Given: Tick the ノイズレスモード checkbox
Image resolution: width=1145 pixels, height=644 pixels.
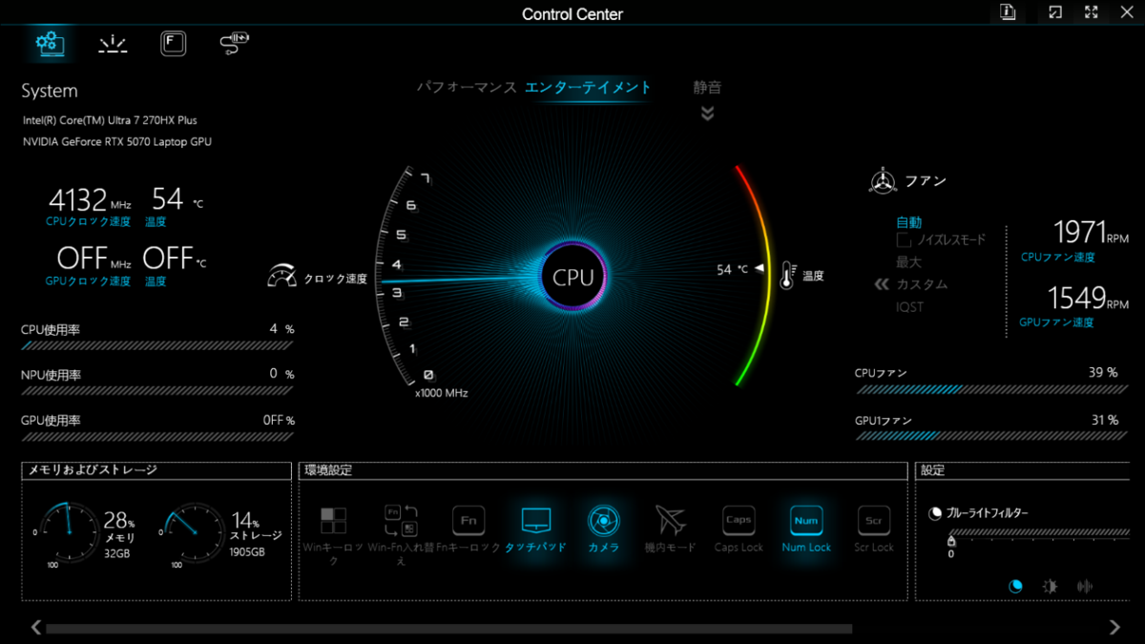Looking at the screenshot, I should point(904,240).
